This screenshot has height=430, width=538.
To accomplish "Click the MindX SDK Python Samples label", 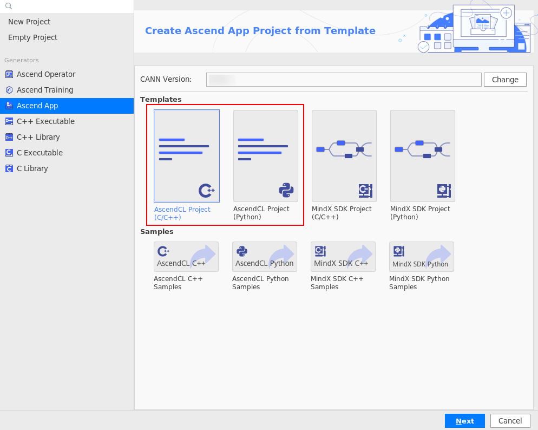I will pos(419,283).
